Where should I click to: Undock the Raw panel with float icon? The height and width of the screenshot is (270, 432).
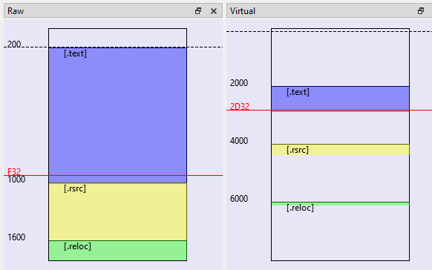198,11
